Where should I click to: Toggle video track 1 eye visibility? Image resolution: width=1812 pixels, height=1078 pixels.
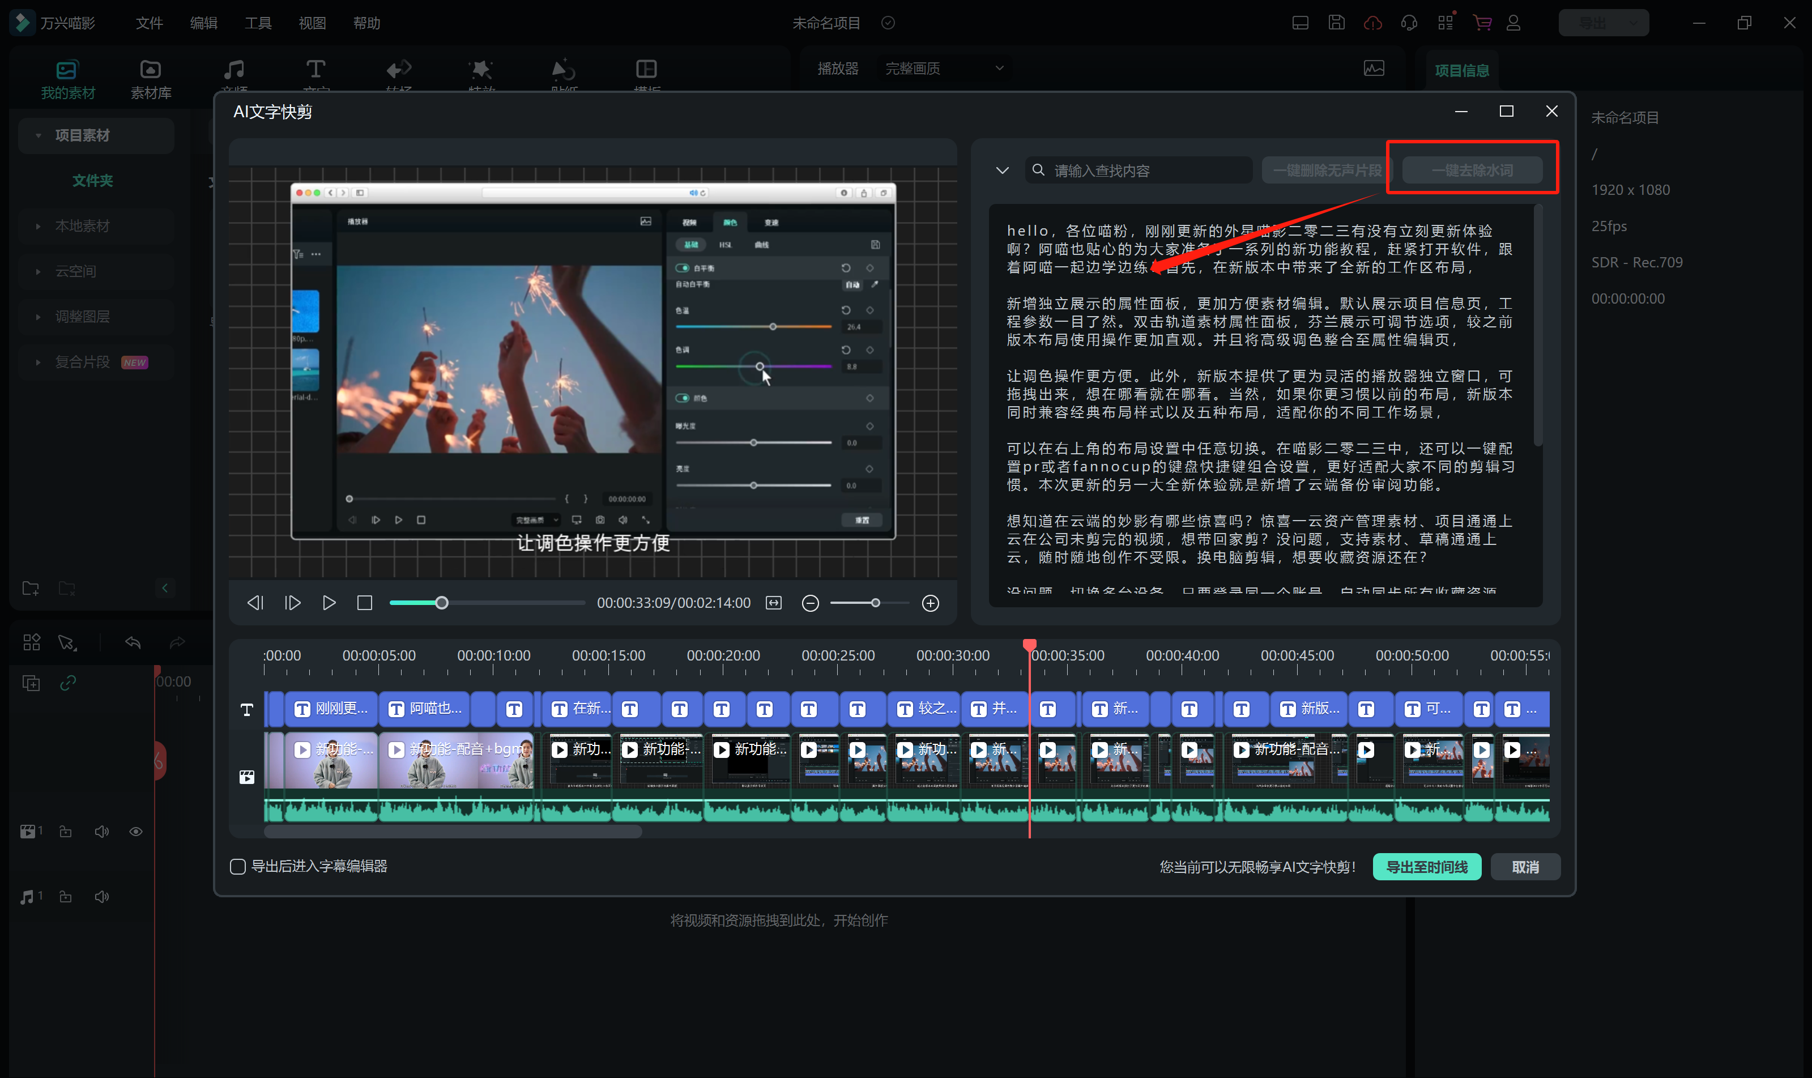(x=136, y=832)
